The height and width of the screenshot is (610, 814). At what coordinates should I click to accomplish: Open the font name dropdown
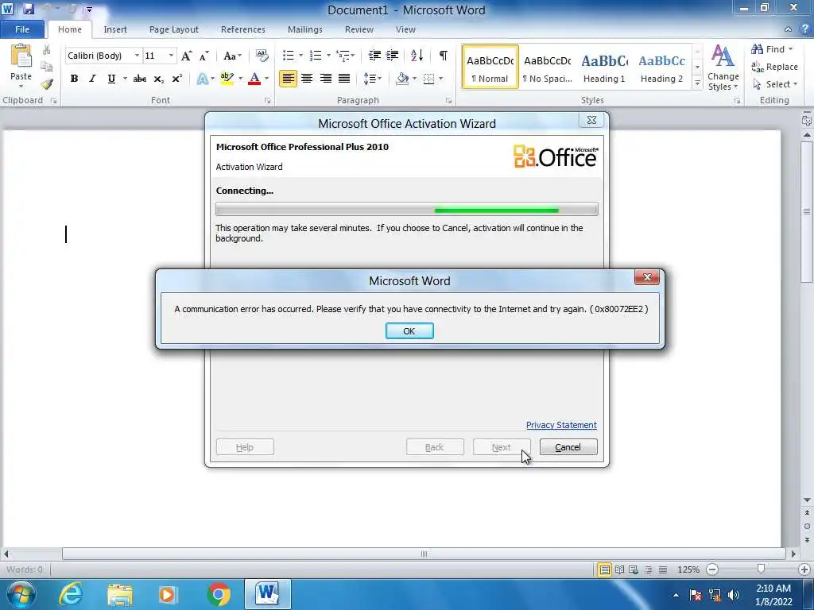click(137, 56)
